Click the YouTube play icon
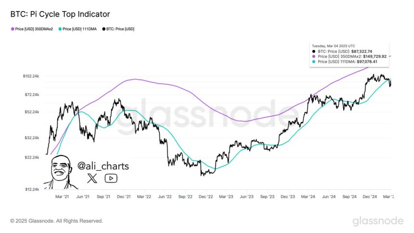This screenshot has width=414, height=233. 111,178
